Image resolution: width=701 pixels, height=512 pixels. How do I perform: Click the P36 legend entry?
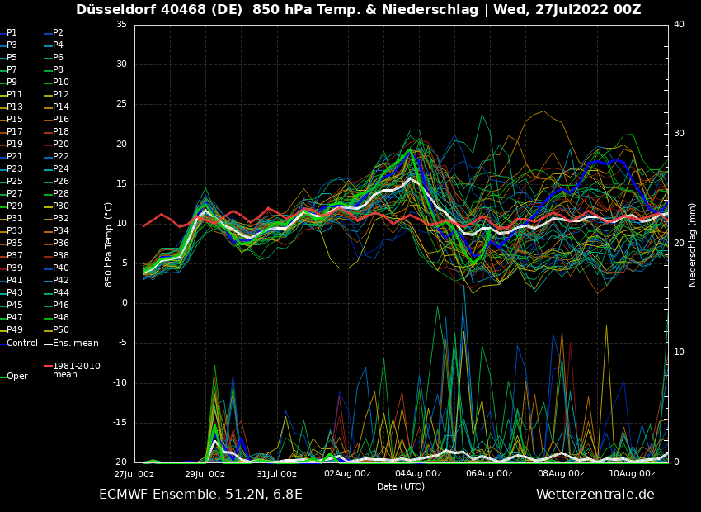click(61, 244)
